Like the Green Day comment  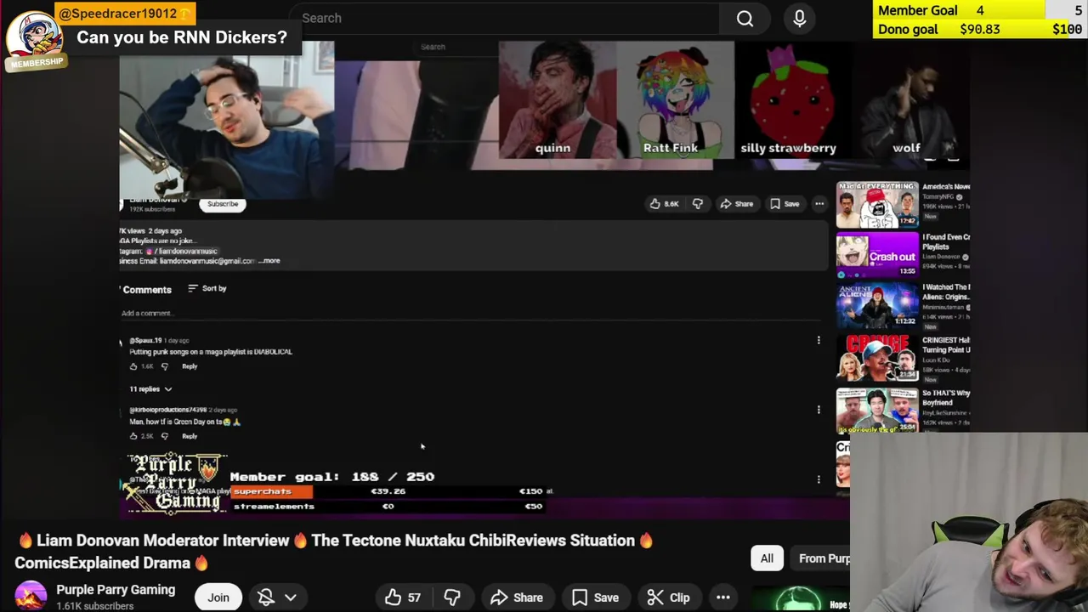coord(133,436)
